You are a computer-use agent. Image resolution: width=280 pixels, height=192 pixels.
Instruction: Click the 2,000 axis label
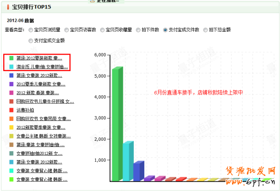100,139
